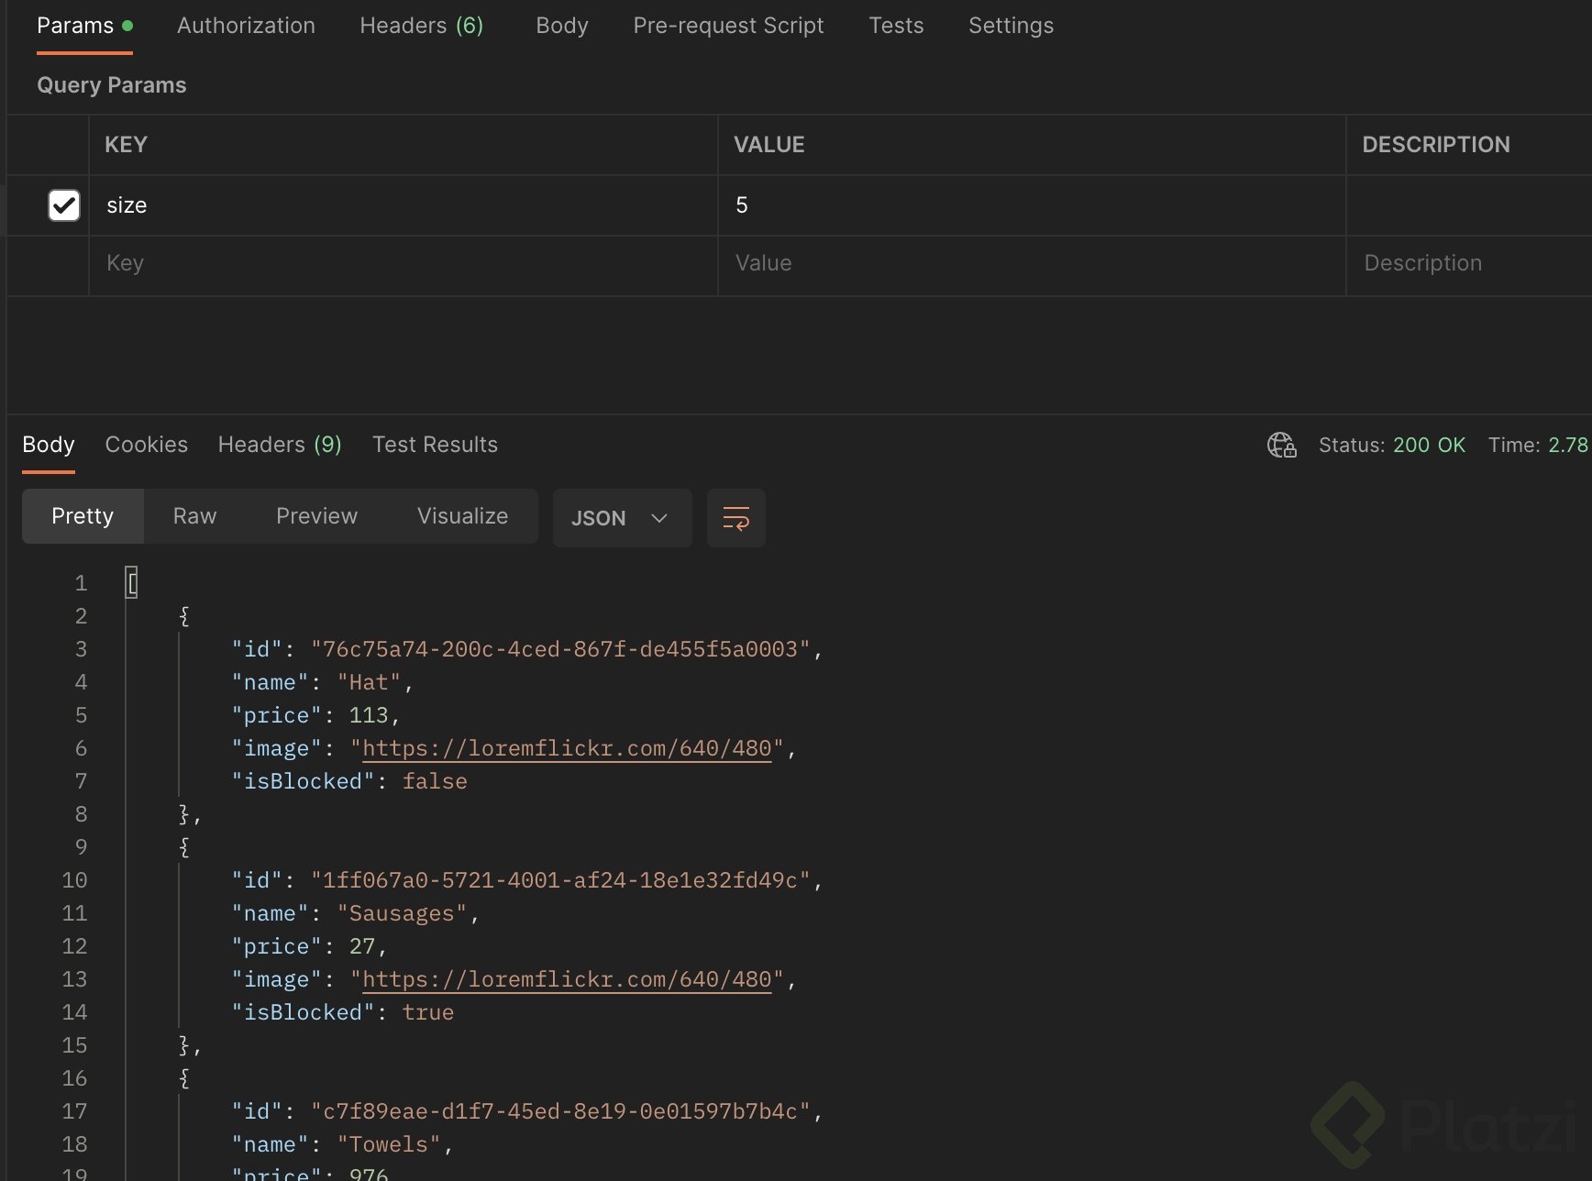This screenshot has height=1181, width=1592.
Task: Open the JSON format dropdown
Action: [622, 518]
